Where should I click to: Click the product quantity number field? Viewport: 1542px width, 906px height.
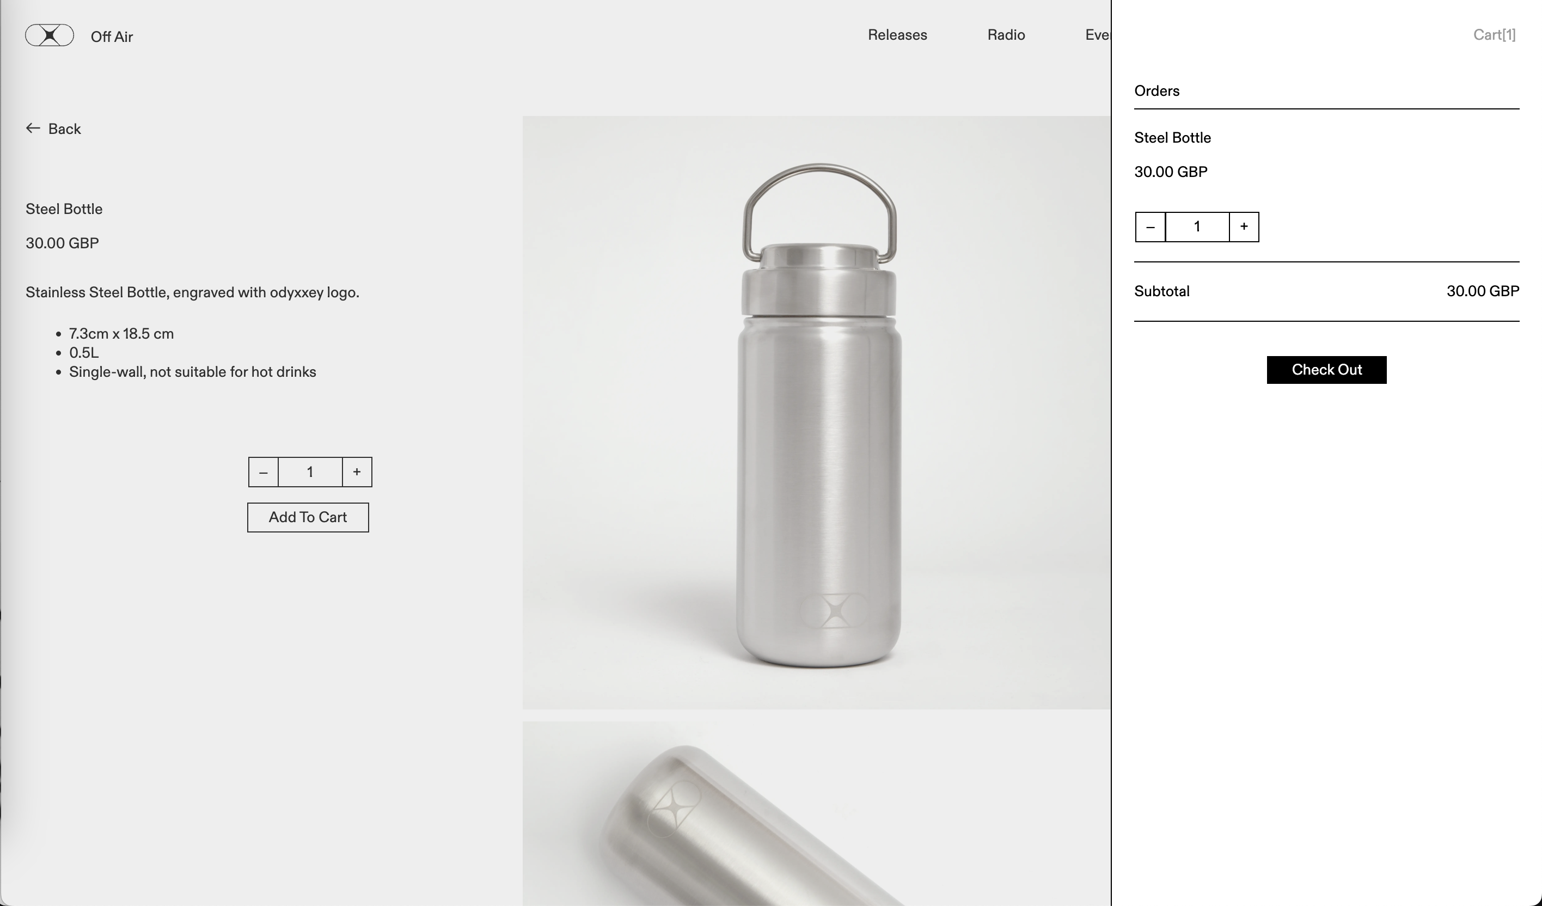pyautogui.click(x=310, y=472)
